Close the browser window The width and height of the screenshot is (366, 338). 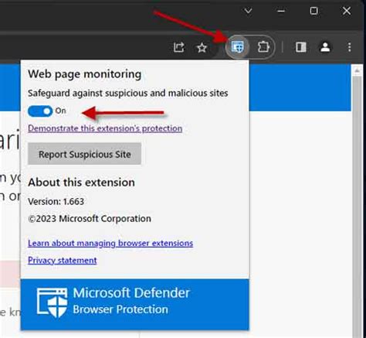point(347,11)
